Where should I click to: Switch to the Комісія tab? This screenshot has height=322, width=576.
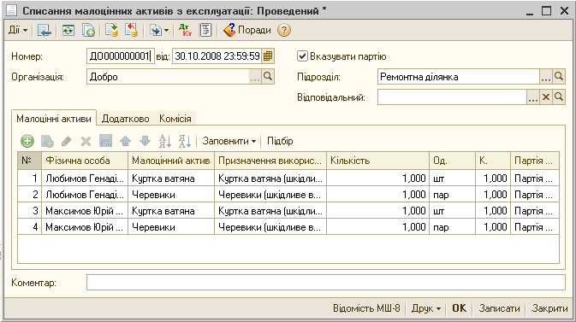(x=175, y=119)
